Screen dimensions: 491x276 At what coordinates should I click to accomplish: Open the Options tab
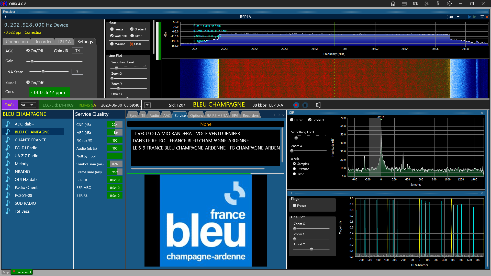[x=196, y=116]
